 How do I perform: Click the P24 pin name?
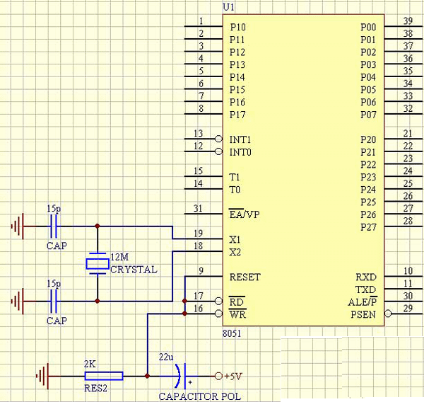pos(368,190)
